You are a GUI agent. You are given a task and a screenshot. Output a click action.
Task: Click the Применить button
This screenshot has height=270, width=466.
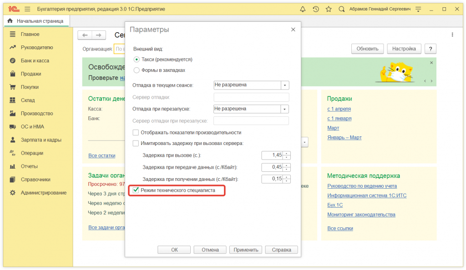(246, 250)
